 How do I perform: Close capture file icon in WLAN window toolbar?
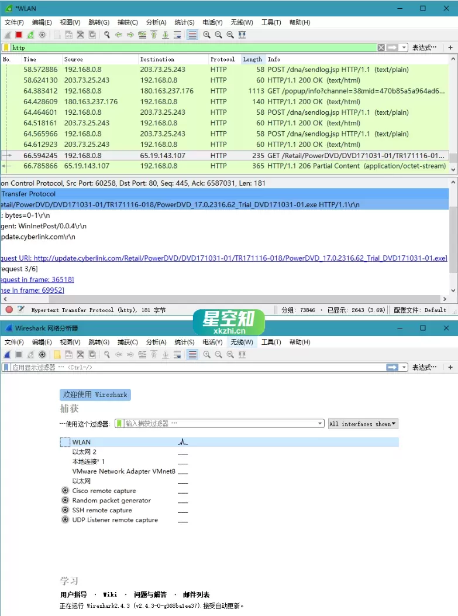point(81,35)
